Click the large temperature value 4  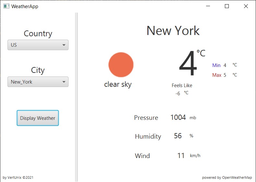pyautogui.click(x=188, y=63)
